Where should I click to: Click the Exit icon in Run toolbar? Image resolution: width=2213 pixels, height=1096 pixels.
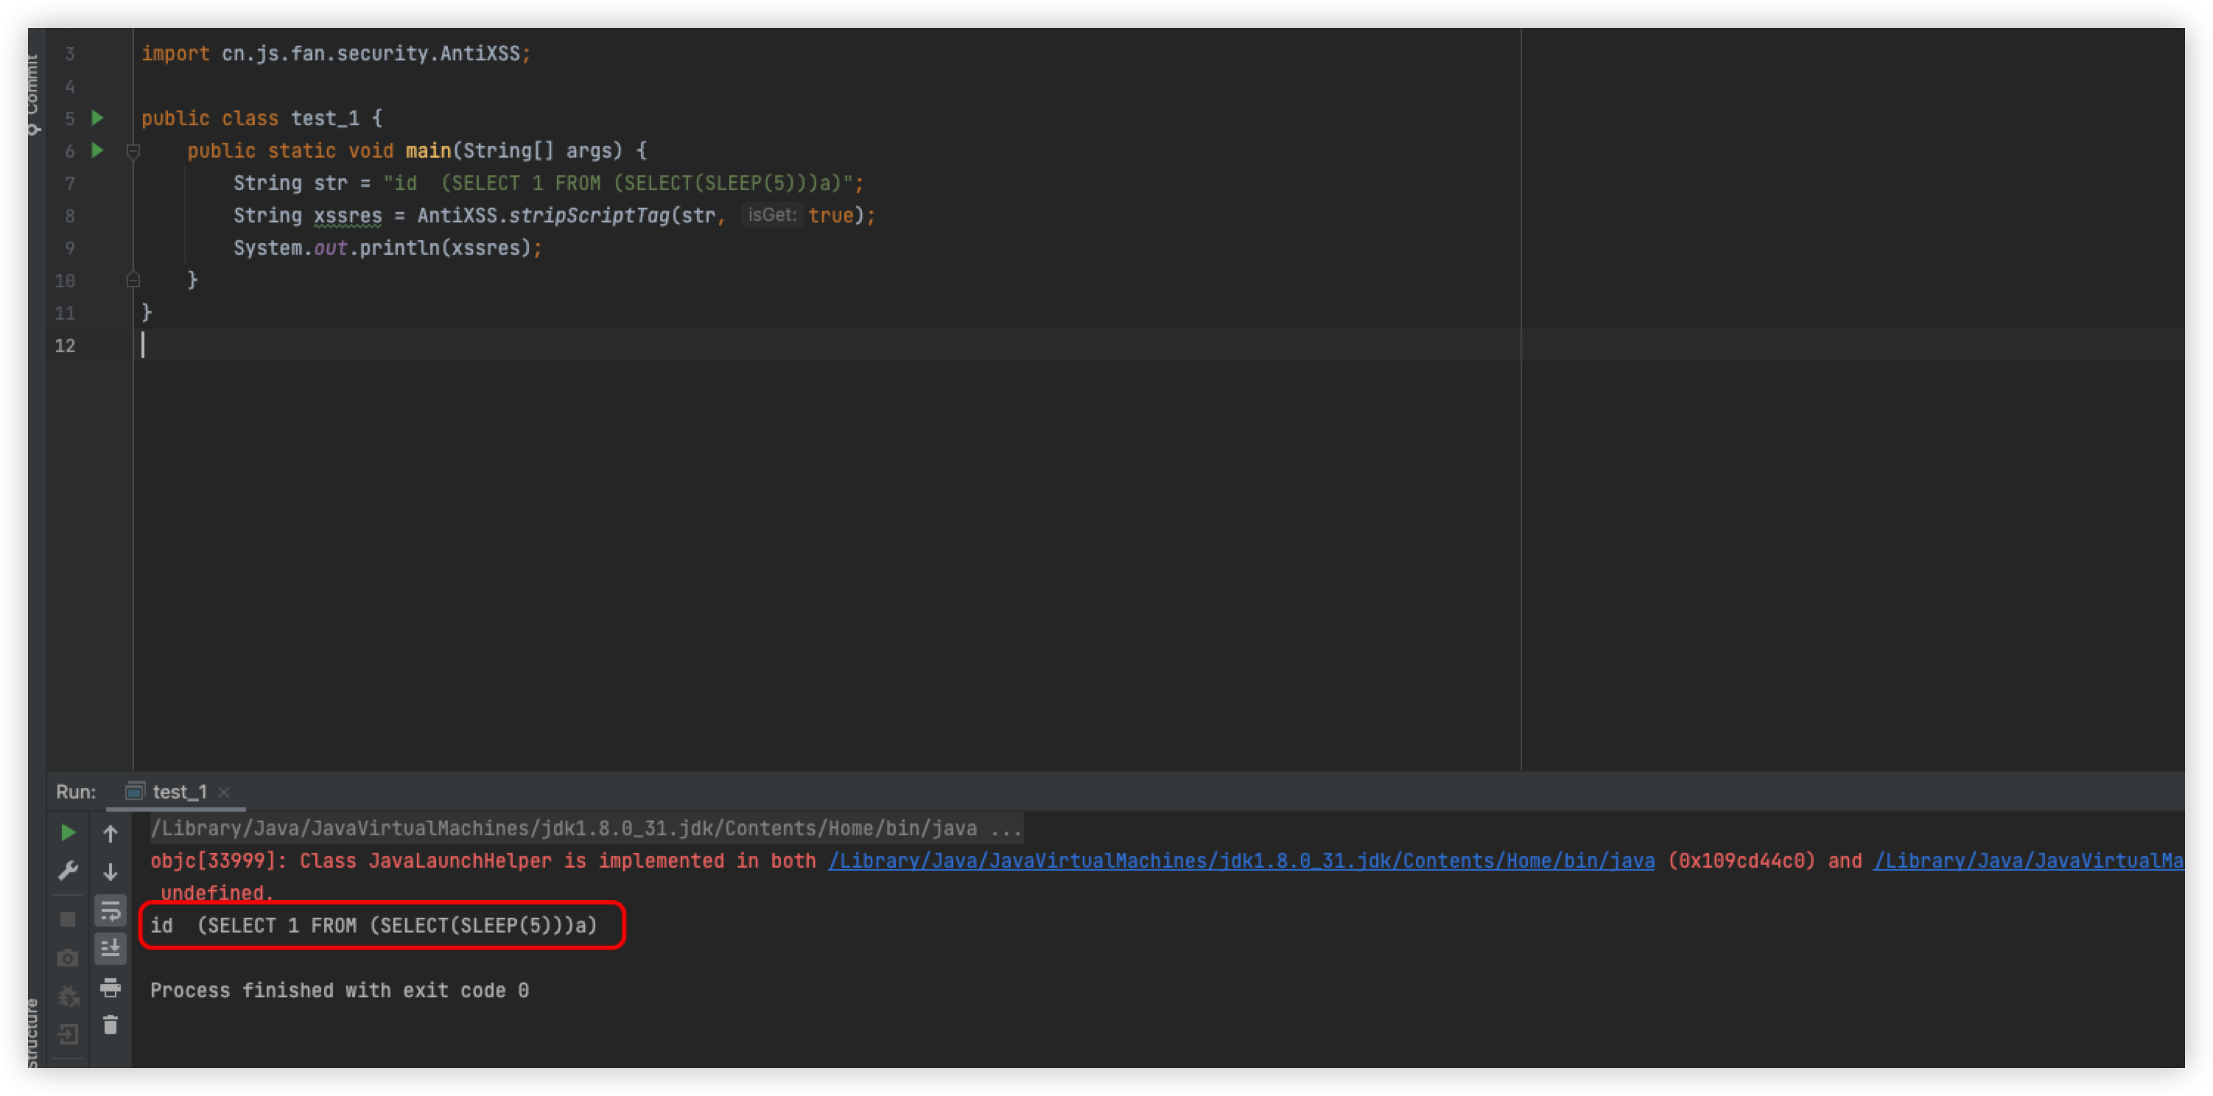(68, 1034)
